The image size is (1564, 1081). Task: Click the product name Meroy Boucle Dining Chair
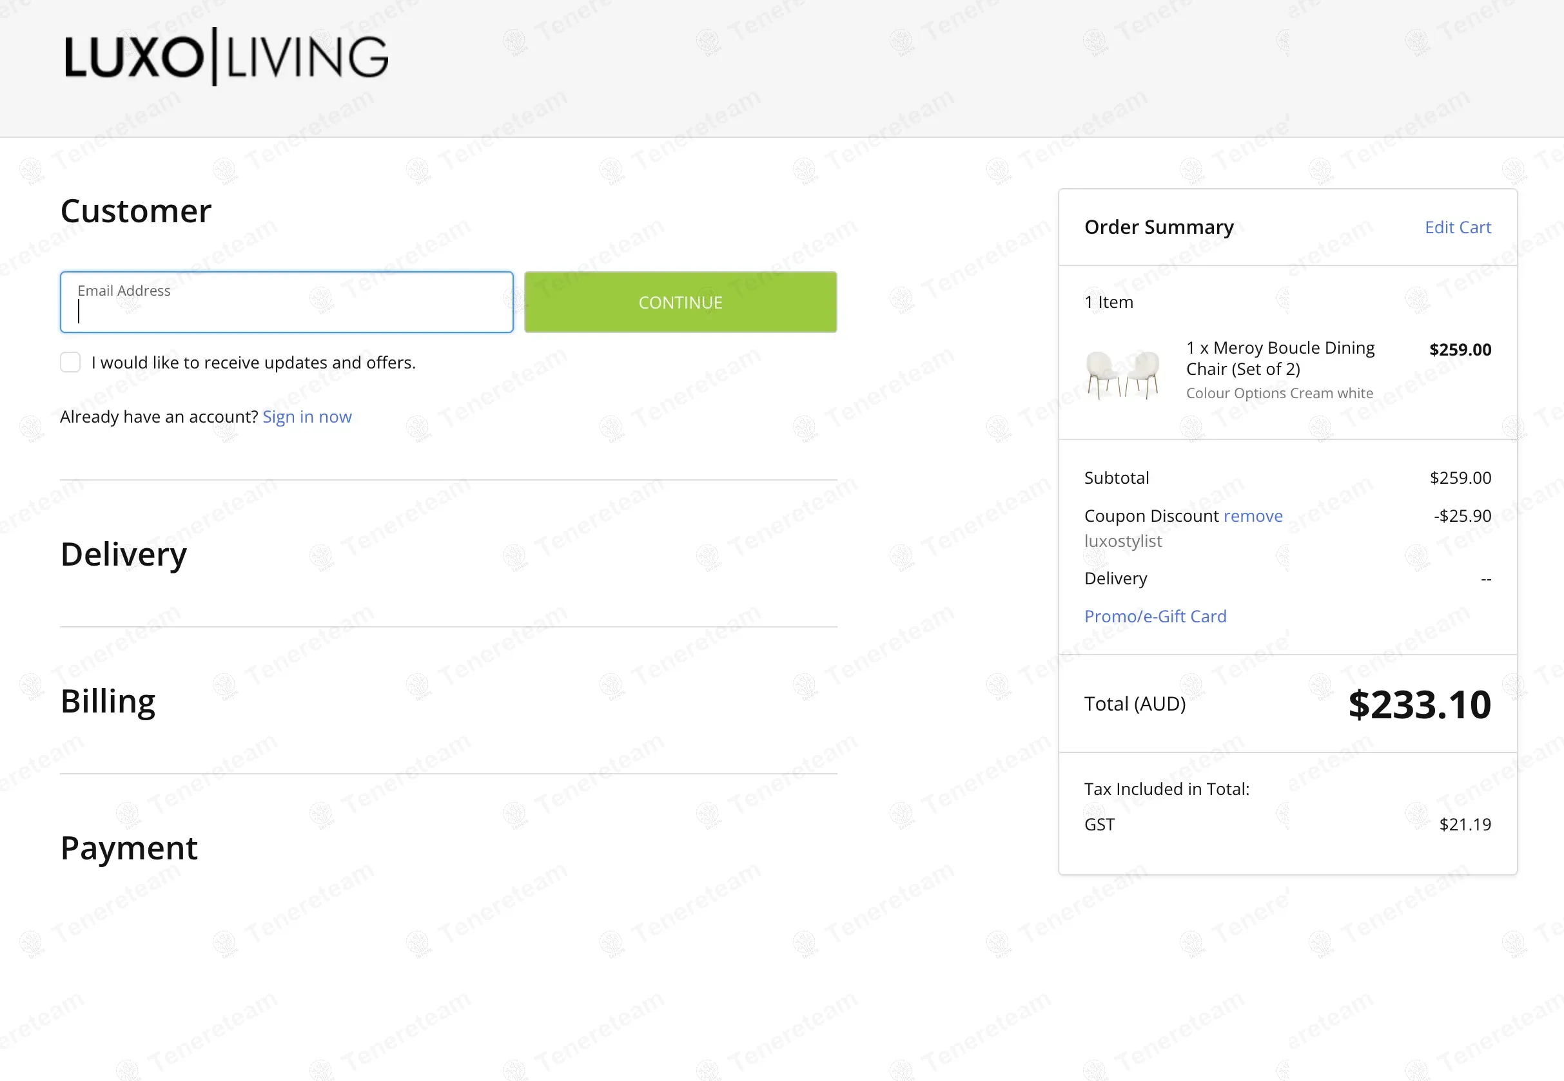1280,358
